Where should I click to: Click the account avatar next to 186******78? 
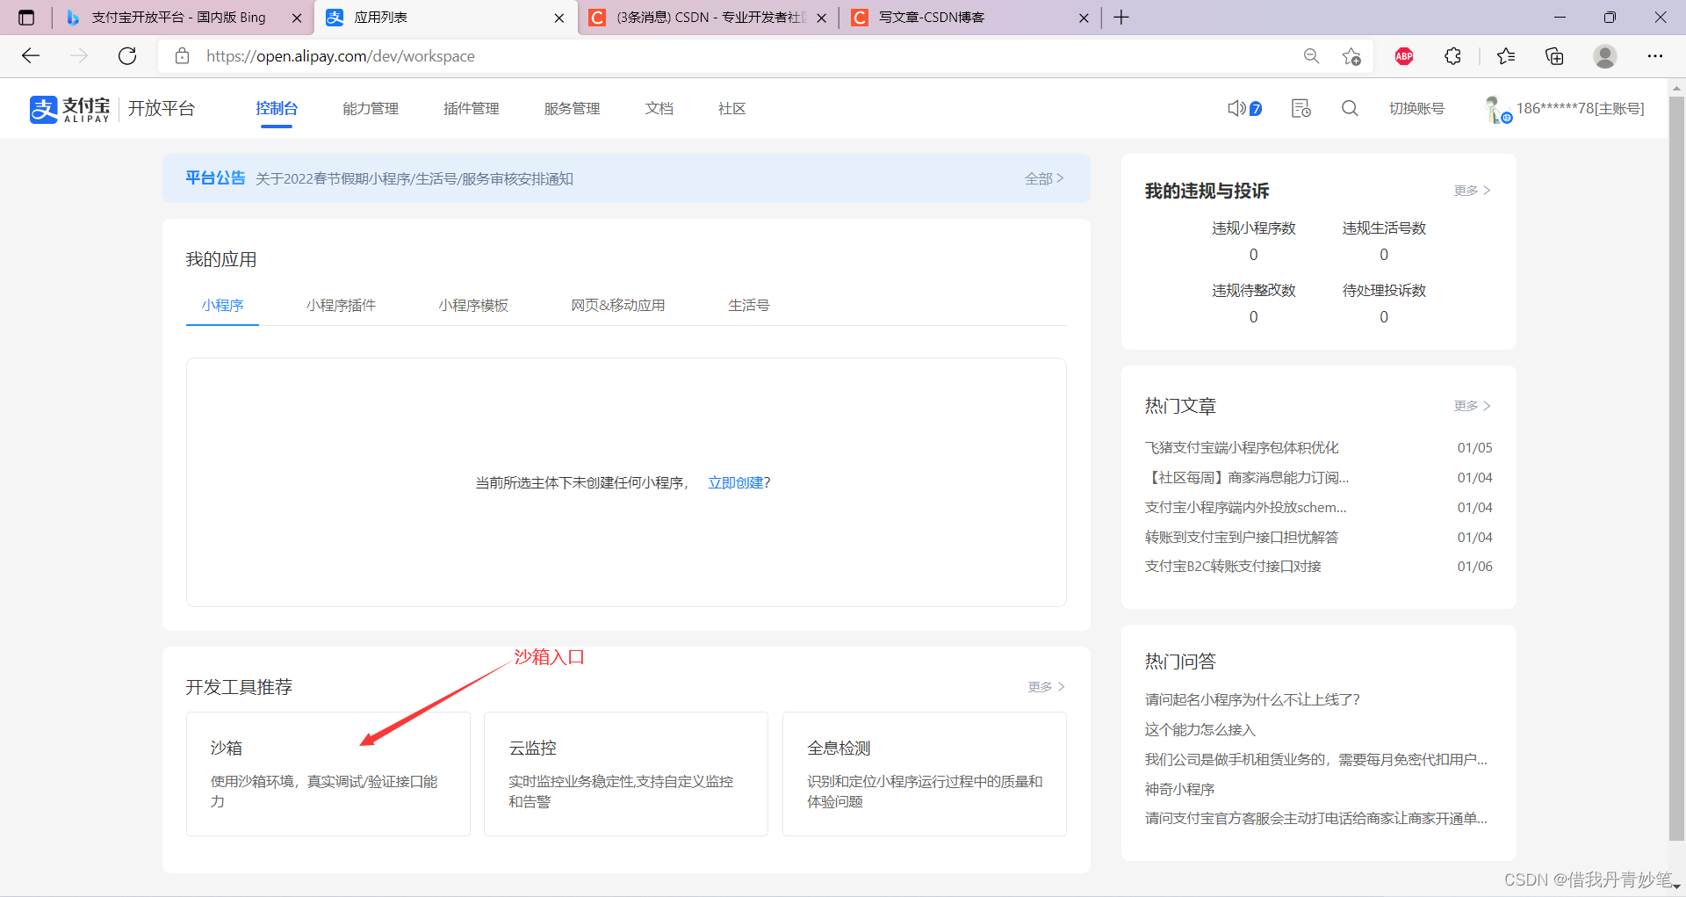click(x=1497, y=109)
